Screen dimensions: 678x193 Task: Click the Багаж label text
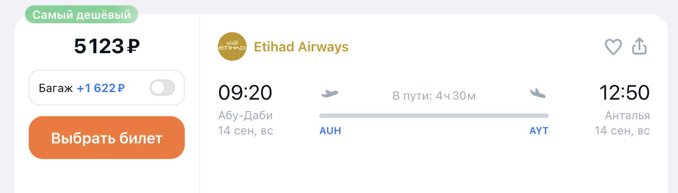56,88
